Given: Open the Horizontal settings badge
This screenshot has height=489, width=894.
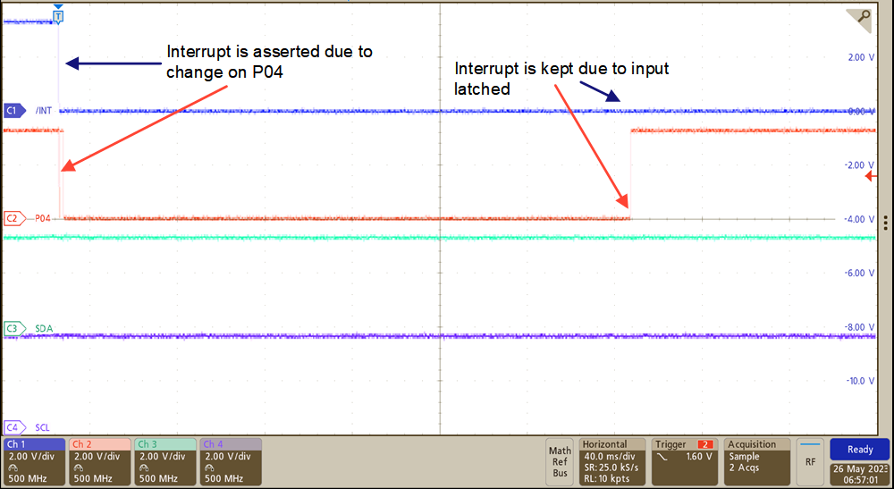Looking at the screenshot, I should (612, 460).
